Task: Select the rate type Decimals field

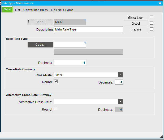Action: pos(70,63)
